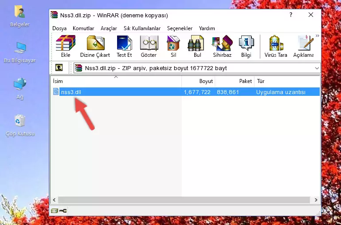Image resolution: width=341 pixels, height=225 pixels.
Task: Open the Sık Kullanılanlar menu
Action: (x=142, y=28)
